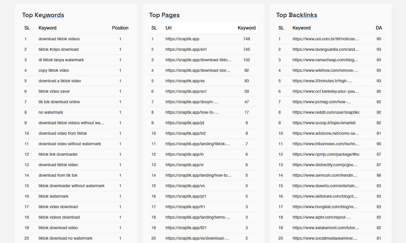The height and width of the screenshot is (243, 406).
Task: Open the snaptik.app/vn page link
Action: [185, 186]
